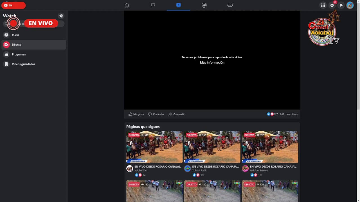
Task: Select the Watch video icon in top navigation
Action: click(178, 5)
